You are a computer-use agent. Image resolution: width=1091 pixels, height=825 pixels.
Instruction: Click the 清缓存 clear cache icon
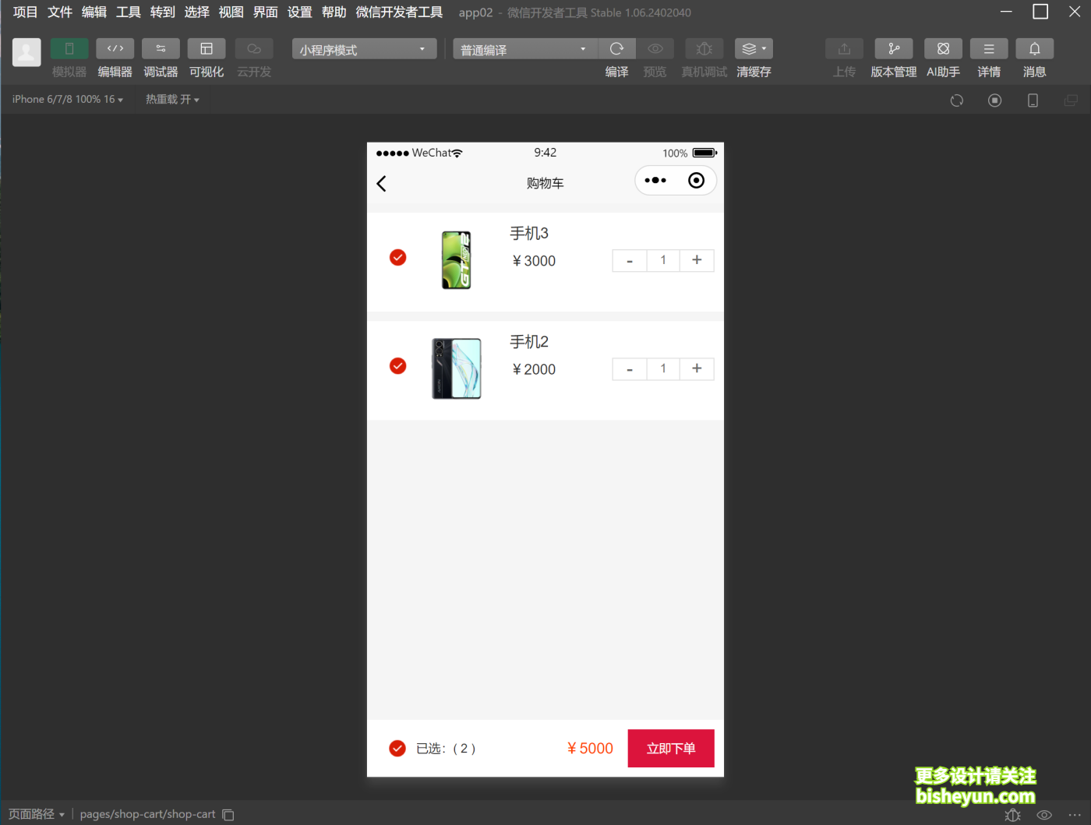click(750, 48)
